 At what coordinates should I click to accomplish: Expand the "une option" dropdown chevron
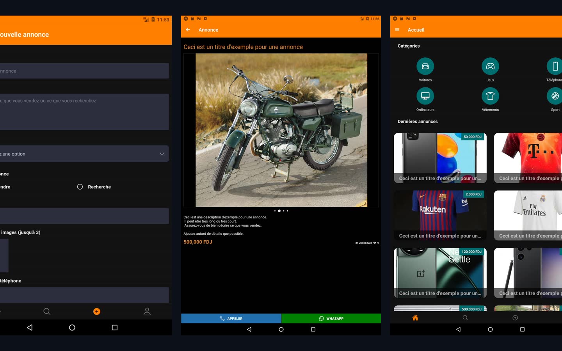(162, 154)
